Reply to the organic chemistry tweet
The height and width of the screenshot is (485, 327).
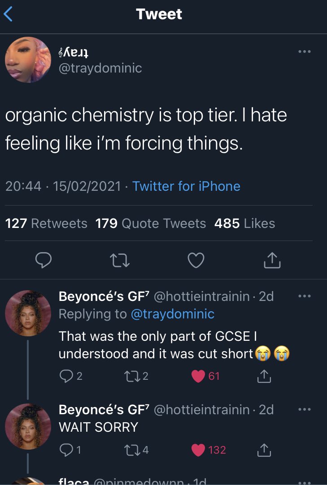coord(44,260)
